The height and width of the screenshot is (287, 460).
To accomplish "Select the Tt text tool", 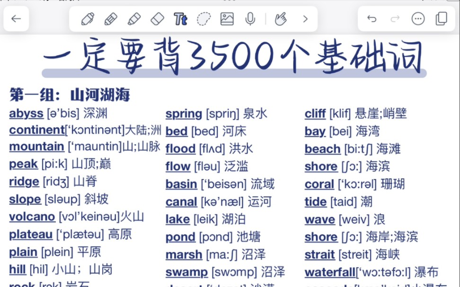I will tap(180, 19).
